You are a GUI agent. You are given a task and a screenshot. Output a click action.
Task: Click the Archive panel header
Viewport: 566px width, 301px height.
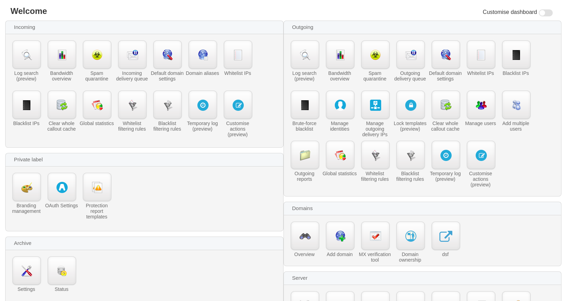(x=144, y=243)
